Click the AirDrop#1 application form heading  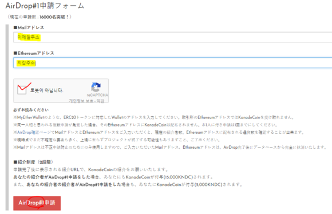pos(45,6)
